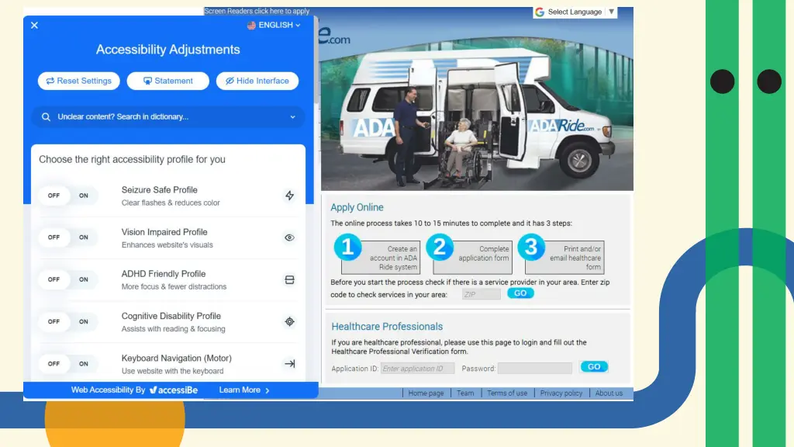This screenshot has height=447, width=794.
Task: Turn ON Cognitive Disability Profile
Action: tap(84, 321)
